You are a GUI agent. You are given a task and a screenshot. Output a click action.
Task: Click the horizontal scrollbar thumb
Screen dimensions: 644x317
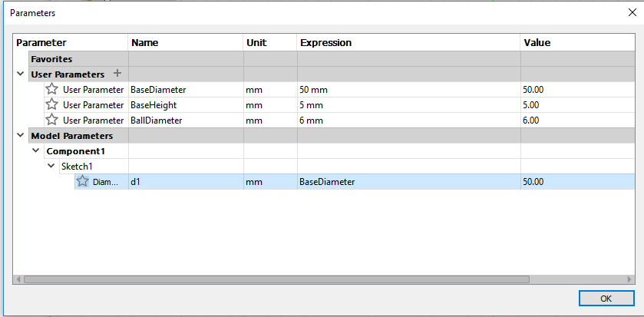[276, 279]
